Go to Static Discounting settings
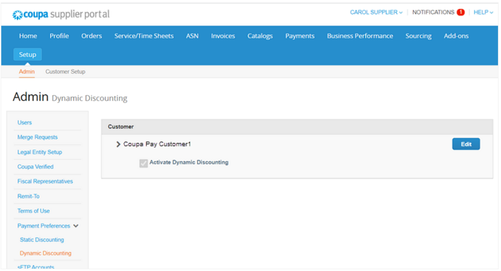501x271 pixels. 42,240
